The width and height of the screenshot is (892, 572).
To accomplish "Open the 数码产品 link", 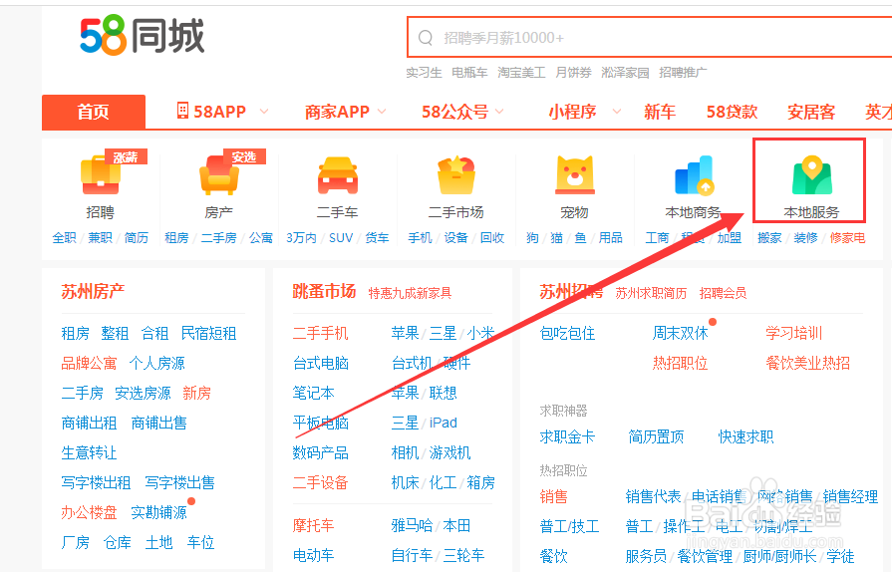I will click(320, 453).
